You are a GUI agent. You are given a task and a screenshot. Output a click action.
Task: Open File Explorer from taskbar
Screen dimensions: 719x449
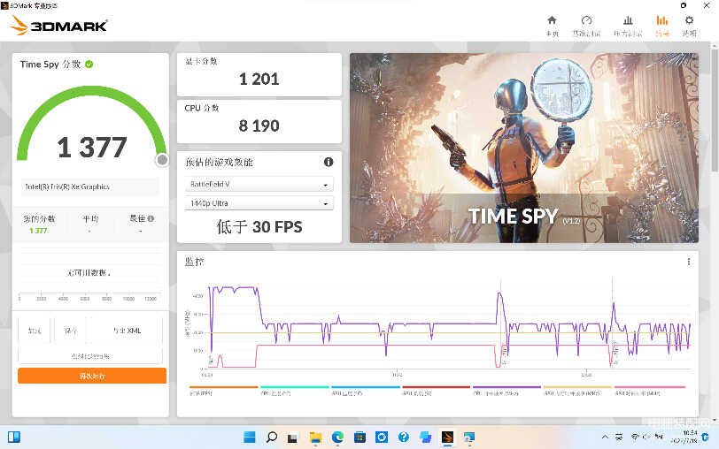[x=315, y=438]
